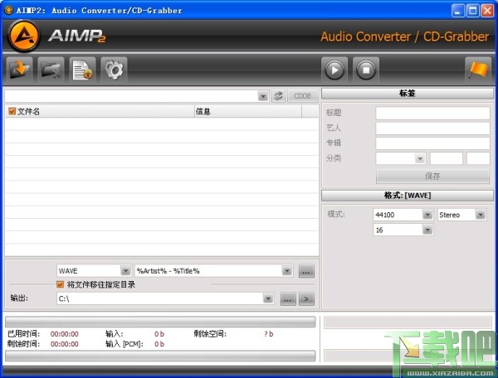This screenshot has height=378, width=498.
Task: Close the AIMP2 window
Action: coord(487,11)
